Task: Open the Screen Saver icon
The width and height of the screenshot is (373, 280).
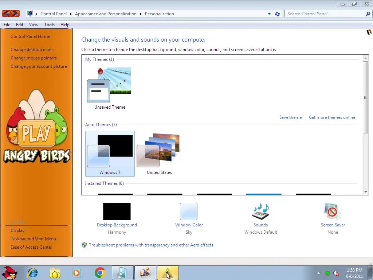Action: pos(333,211)
